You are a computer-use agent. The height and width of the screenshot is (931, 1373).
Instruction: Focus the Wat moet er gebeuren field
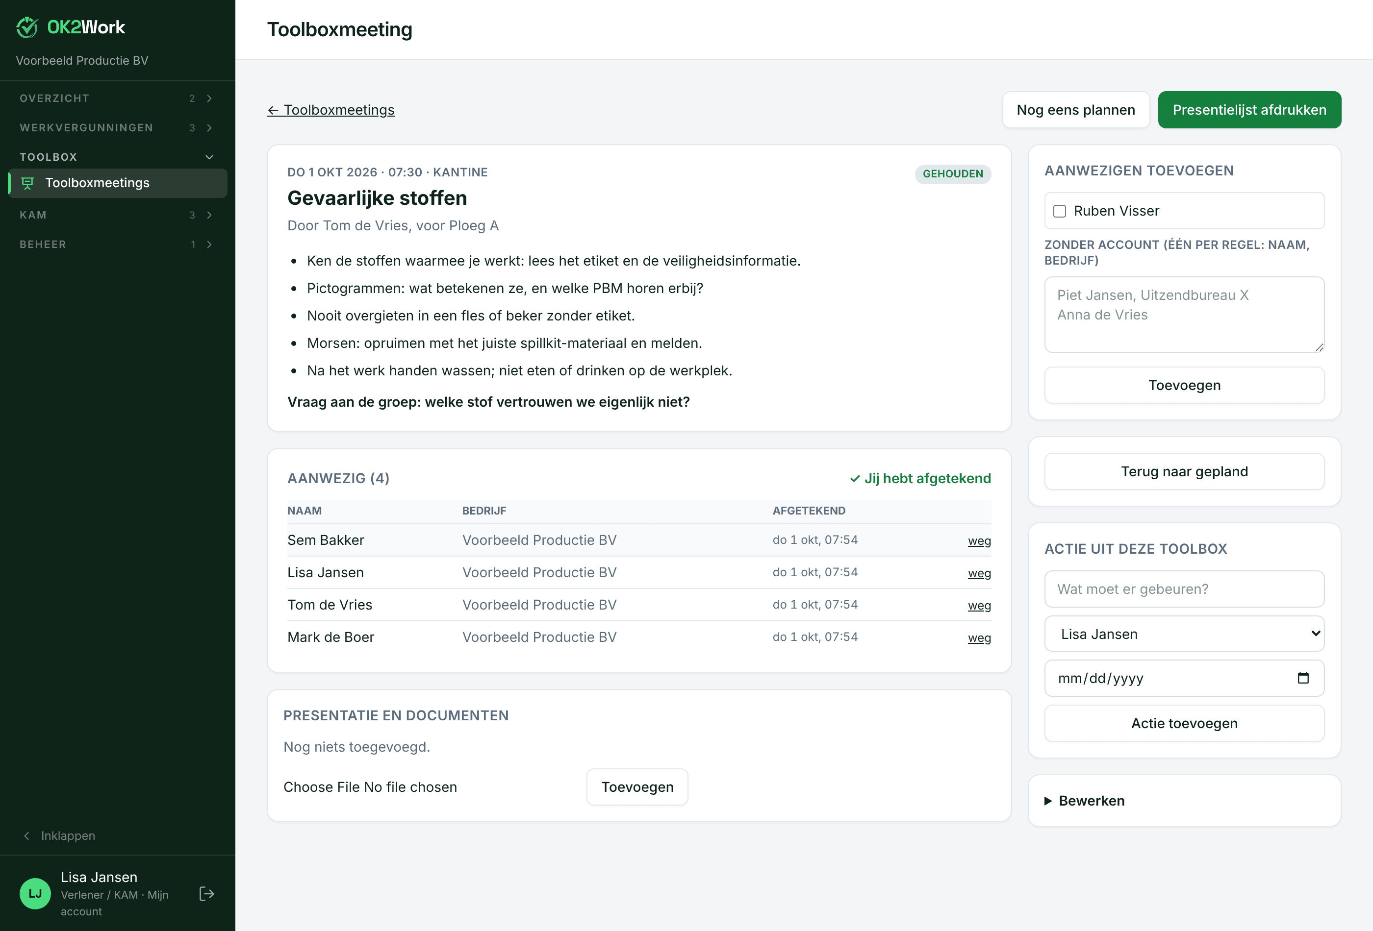tap(1184, 589)
